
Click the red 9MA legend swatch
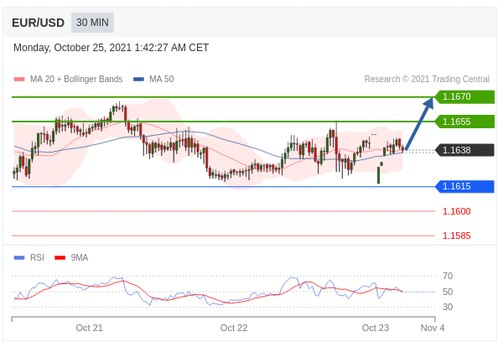coord(60,257)
